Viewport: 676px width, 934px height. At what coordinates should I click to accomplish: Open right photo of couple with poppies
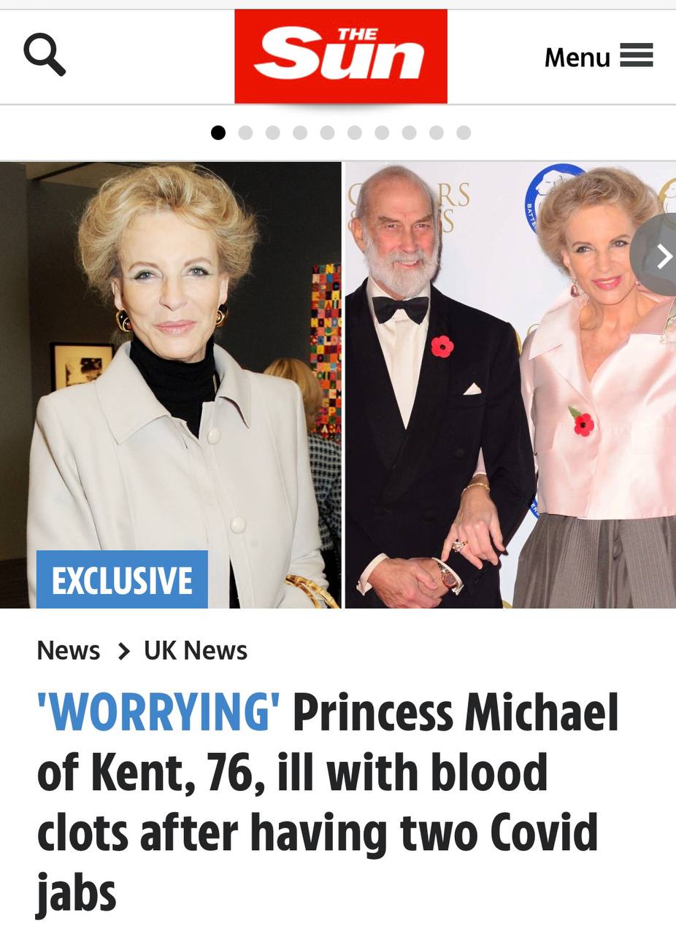click(x=510, y=385)
